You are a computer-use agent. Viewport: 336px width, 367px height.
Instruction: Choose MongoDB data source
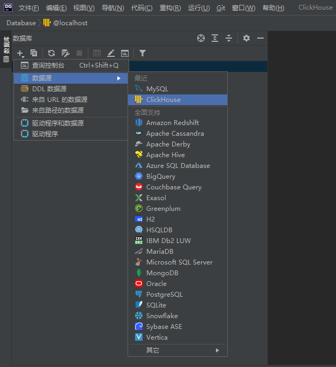[x=178, y=273]
